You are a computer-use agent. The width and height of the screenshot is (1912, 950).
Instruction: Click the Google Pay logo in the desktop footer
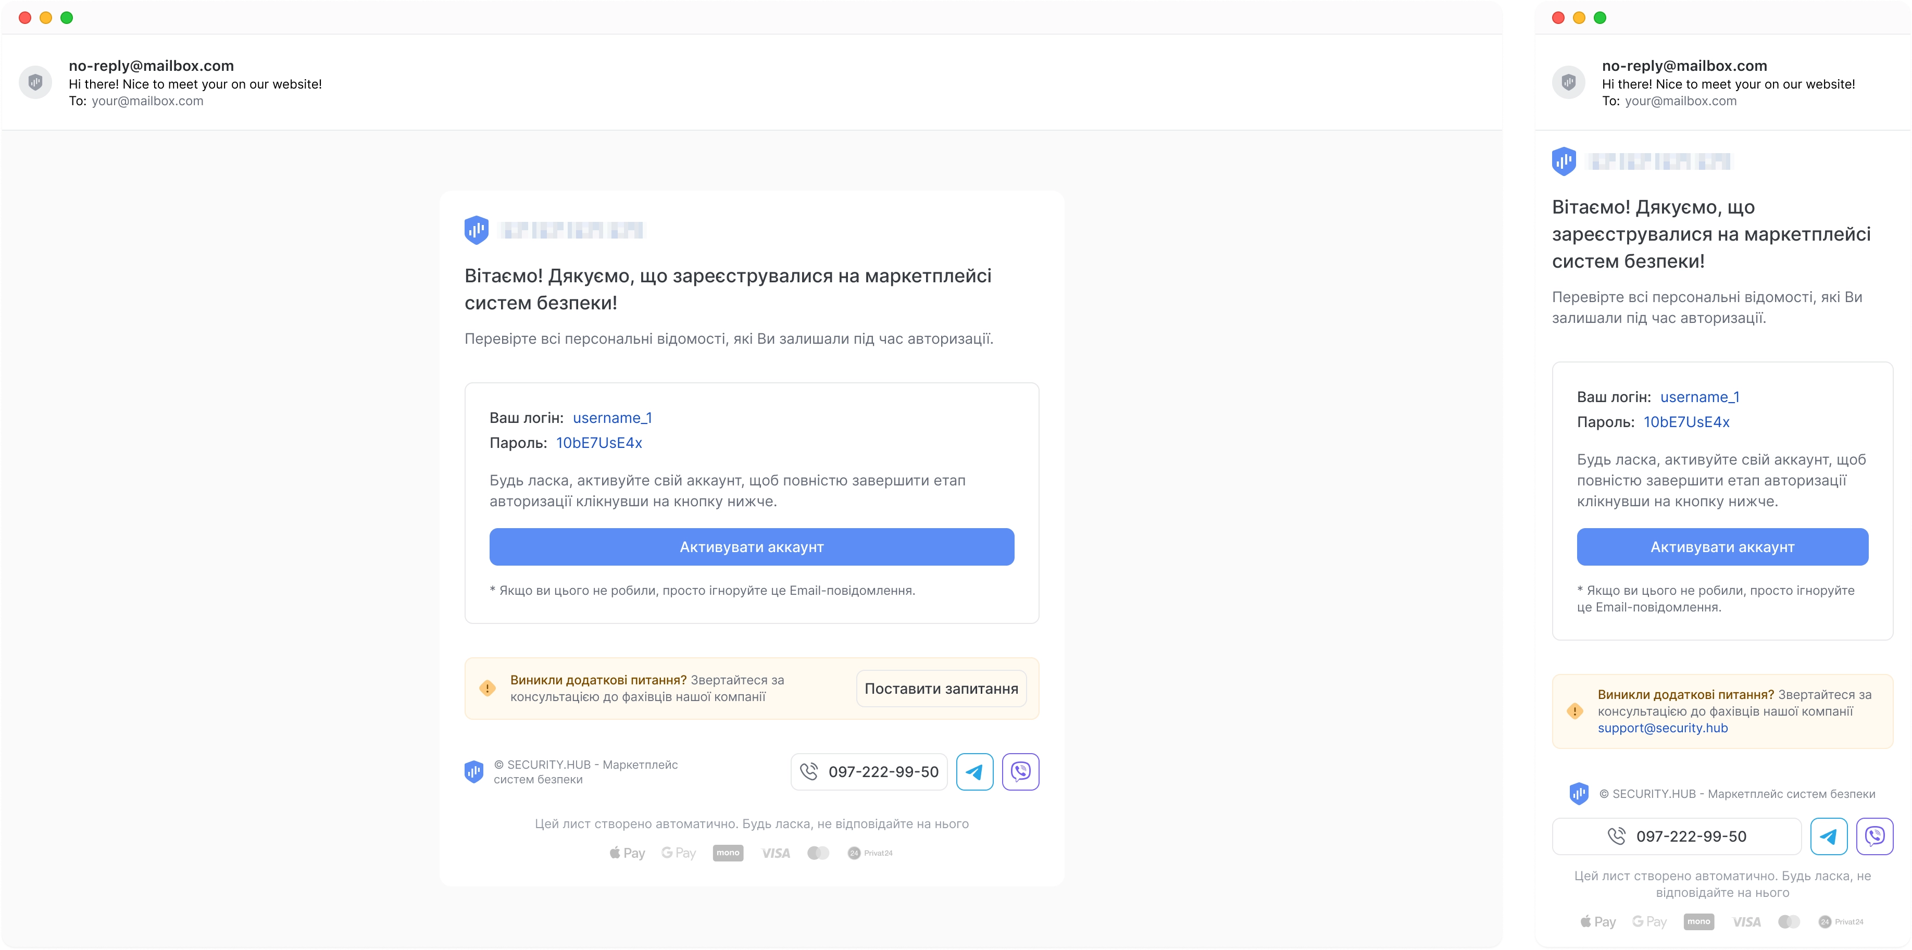(x=679, y=854)
